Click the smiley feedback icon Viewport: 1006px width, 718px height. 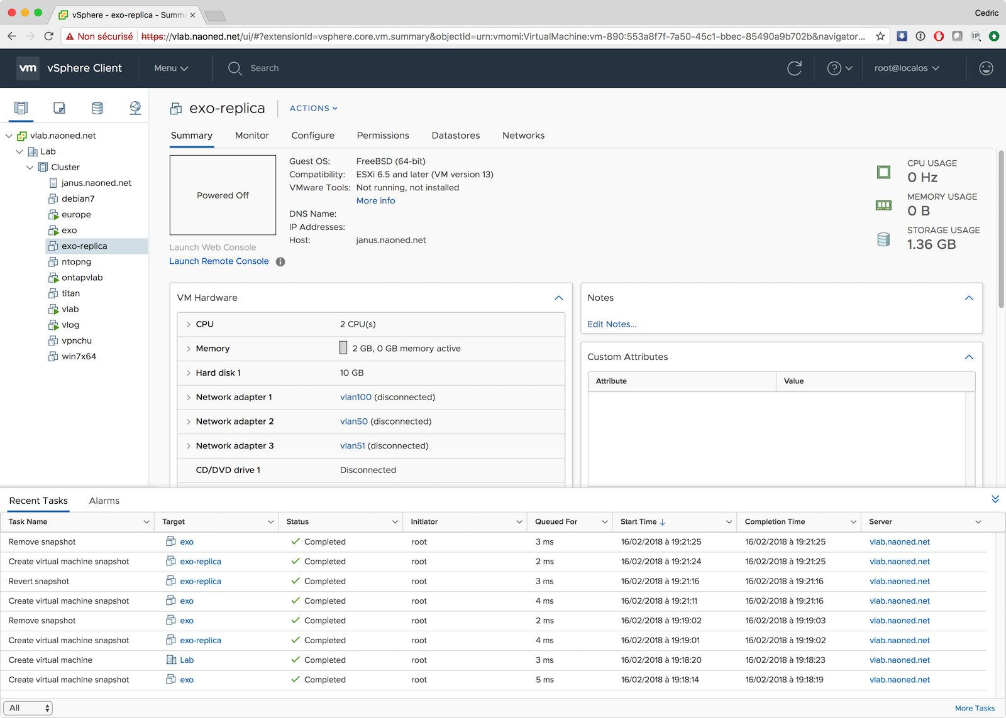click(986, 68)
